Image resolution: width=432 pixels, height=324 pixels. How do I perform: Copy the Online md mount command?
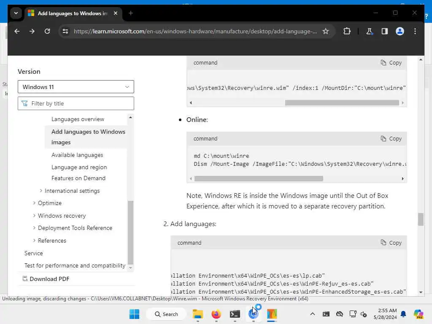(391, 138)
